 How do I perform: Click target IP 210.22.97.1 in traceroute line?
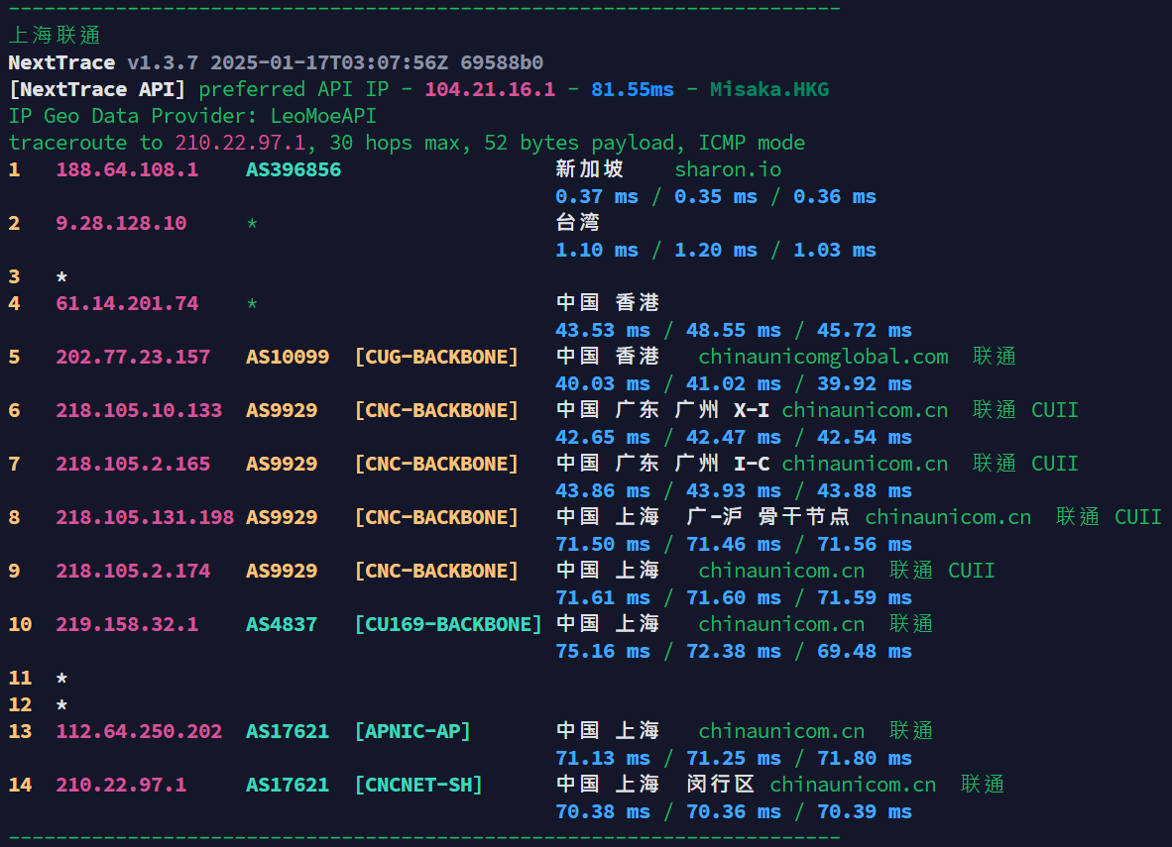point(240,143)
